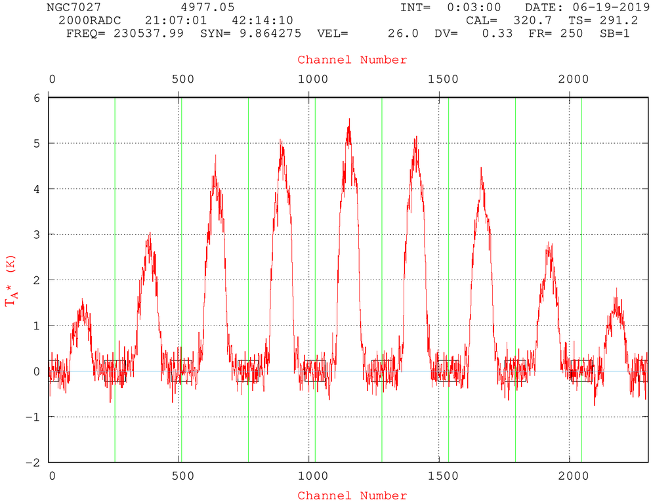Image resolution: width=672 pixels, height=504 pixels.
Task: Click the green vertical marker near channel 250
Action: (115, 280)
